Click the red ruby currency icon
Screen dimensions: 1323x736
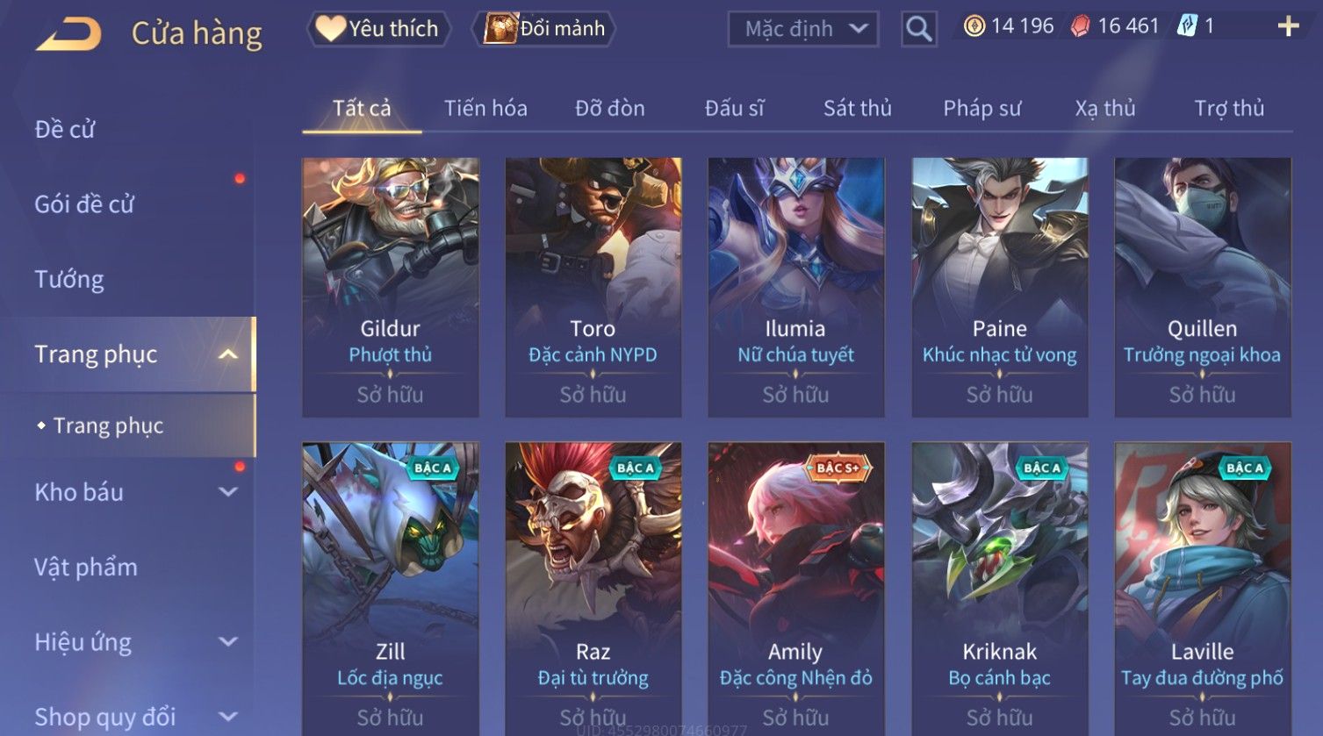(1081, 26)
